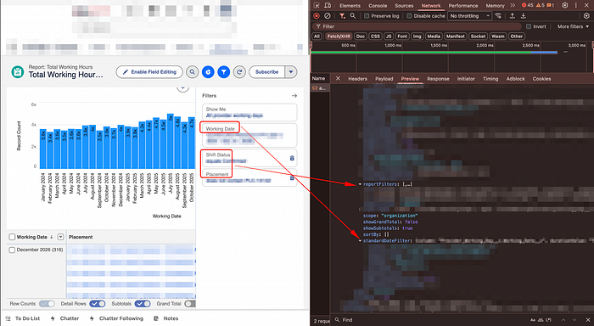
Task: Collapse the standardDateFilter node
Action: click(x=360, y=241)
